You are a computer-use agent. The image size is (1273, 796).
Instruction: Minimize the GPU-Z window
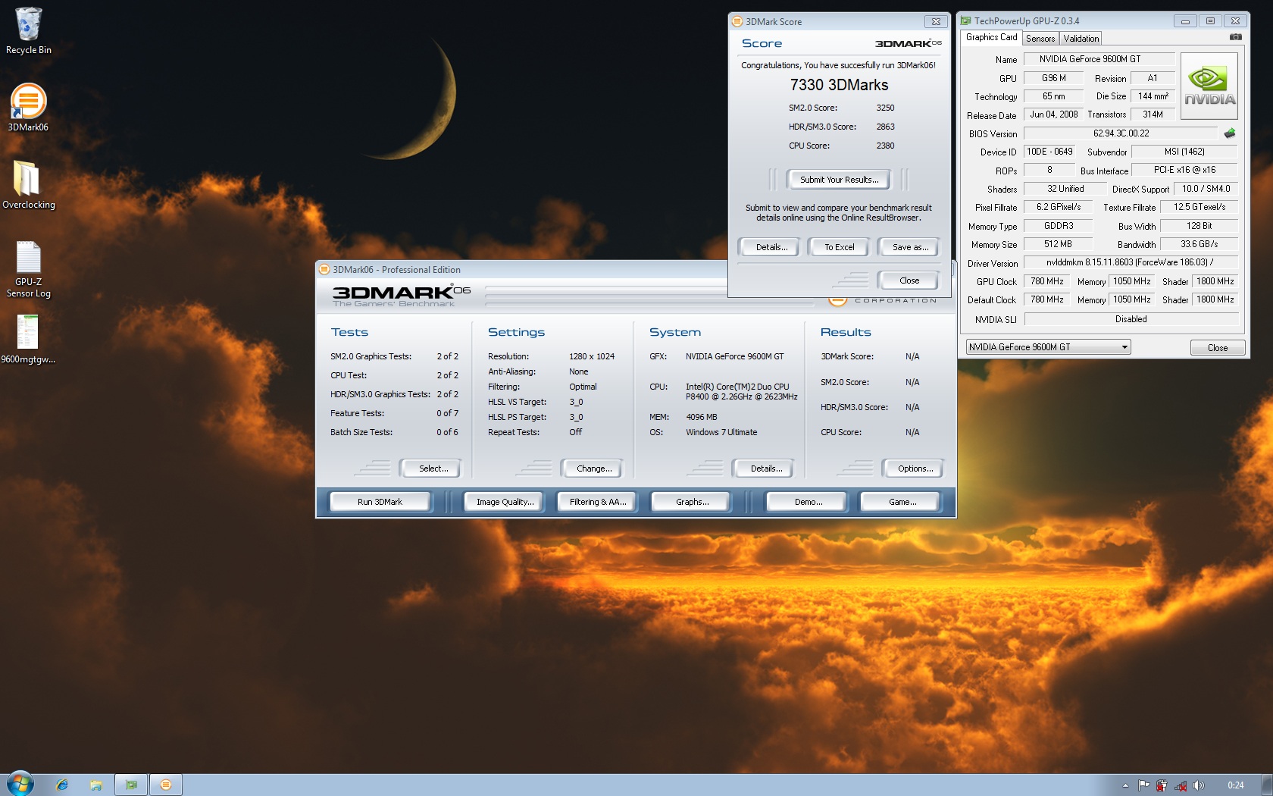tap(1185, 21)
